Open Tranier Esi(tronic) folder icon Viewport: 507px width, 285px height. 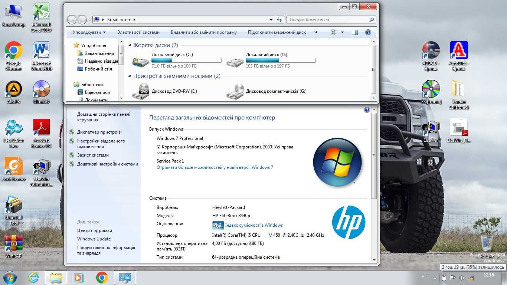459,95
